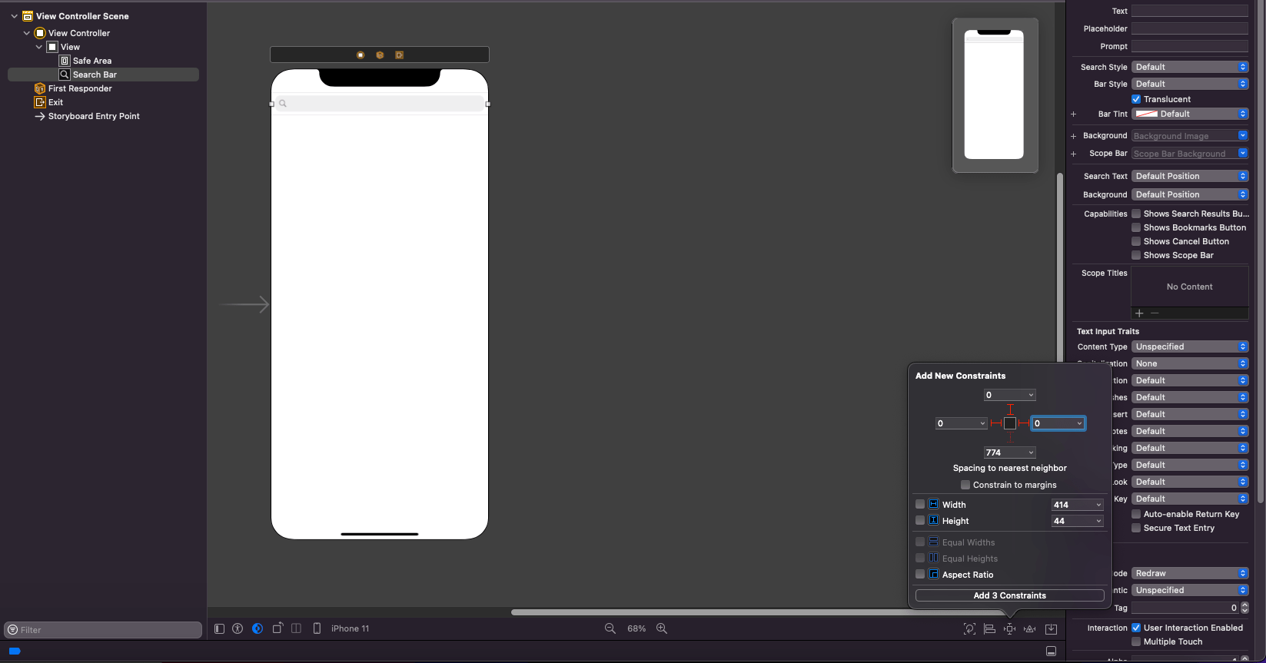Enable Shows Cancel Button checkbox
The height and width of the screenshot is (663, 1266).
tap(1136, 241)
